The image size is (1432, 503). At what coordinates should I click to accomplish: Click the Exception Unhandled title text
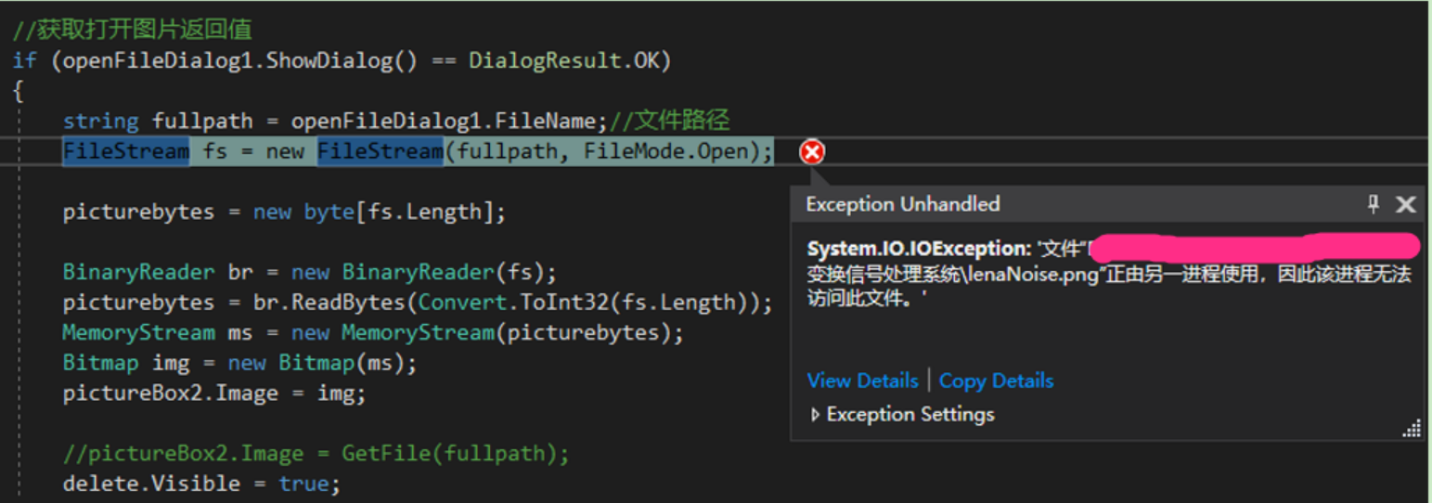tap(903, 204)
